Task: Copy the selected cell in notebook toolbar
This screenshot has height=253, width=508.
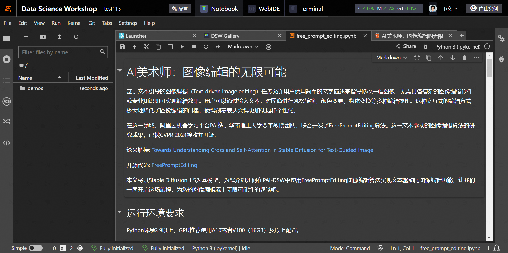Action: (158, 47)
